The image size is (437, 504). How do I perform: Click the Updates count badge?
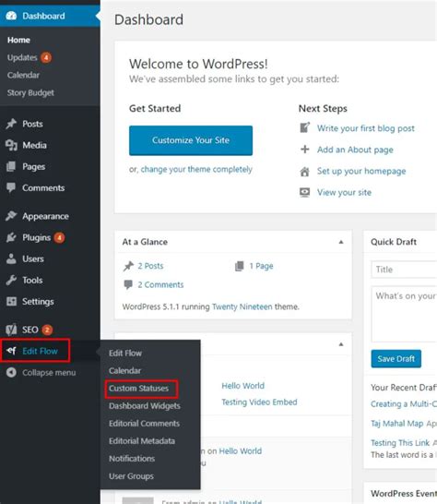click(46, 57)
